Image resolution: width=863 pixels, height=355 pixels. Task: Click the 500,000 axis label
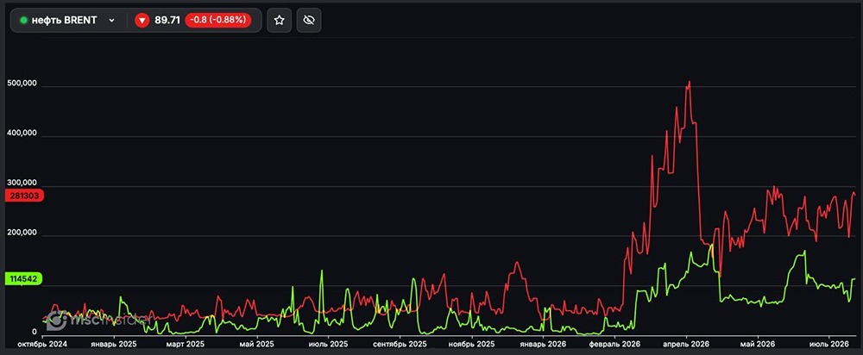tap(22, 83)
